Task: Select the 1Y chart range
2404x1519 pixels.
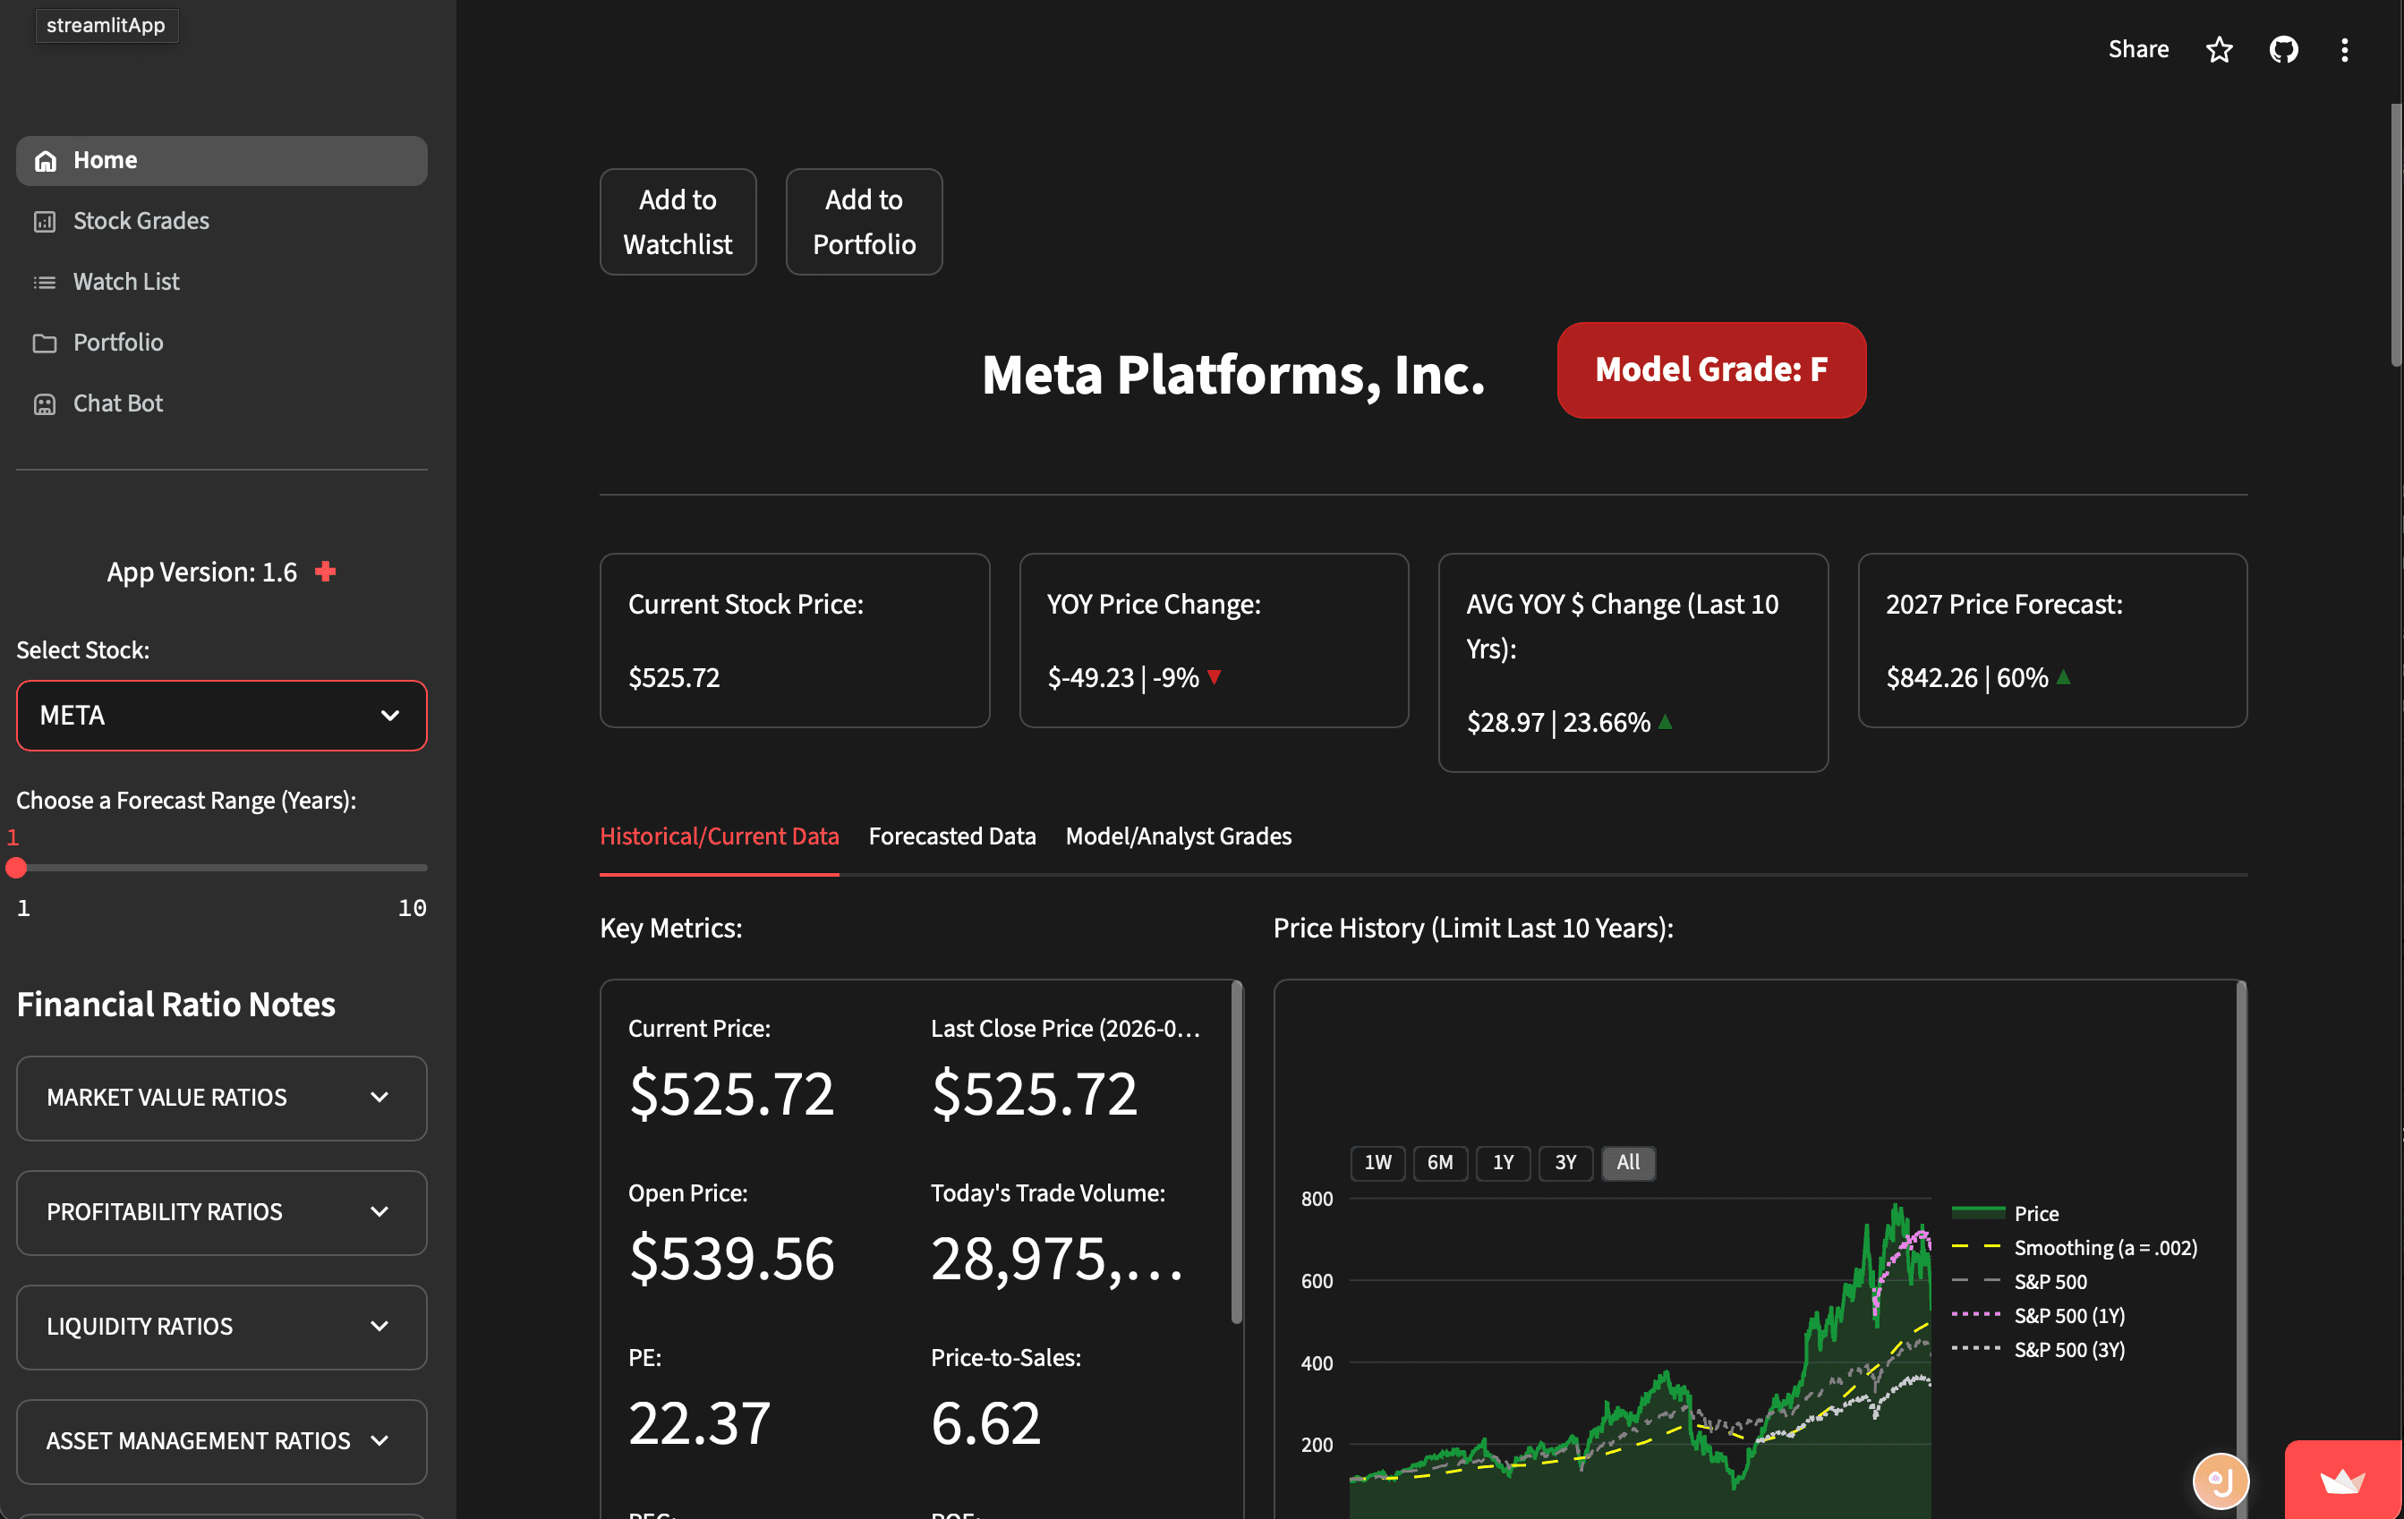Action: click(1504, 1163)
